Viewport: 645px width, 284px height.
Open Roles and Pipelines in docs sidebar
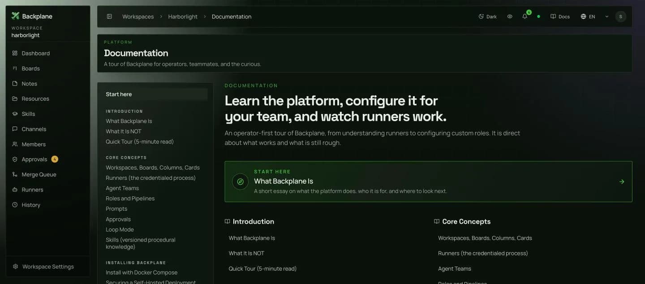click(130, 199)
